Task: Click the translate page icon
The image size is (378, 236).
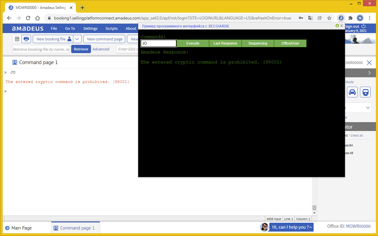Action: click(310, 18)
